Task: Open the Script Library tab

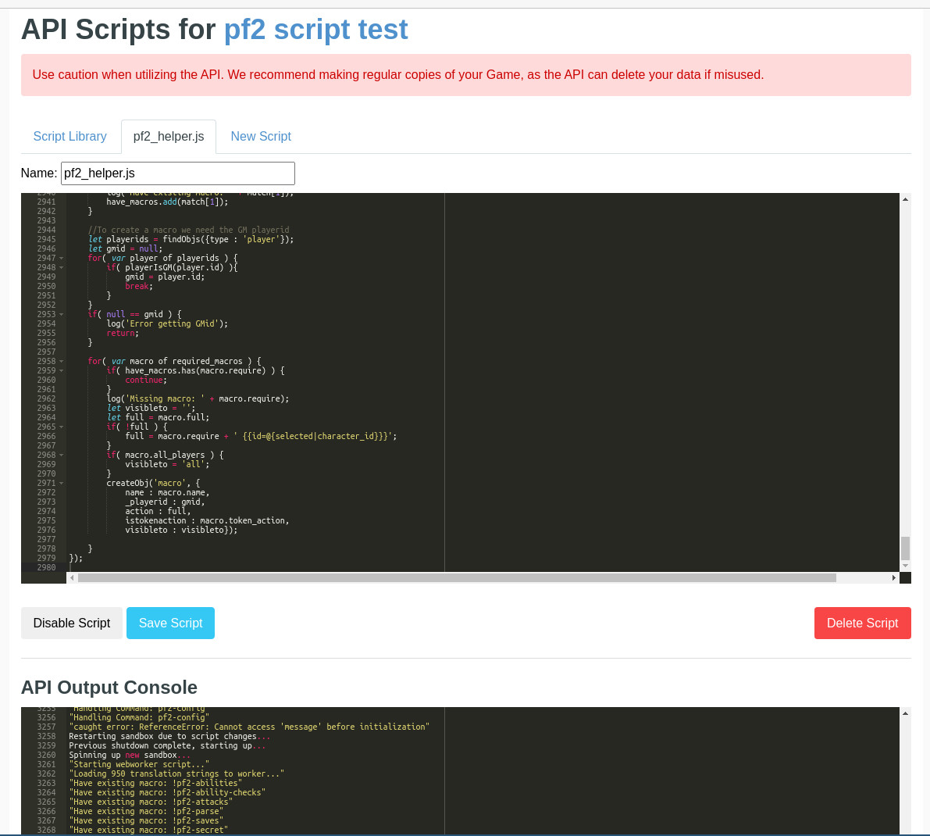Action: point(70,137)
